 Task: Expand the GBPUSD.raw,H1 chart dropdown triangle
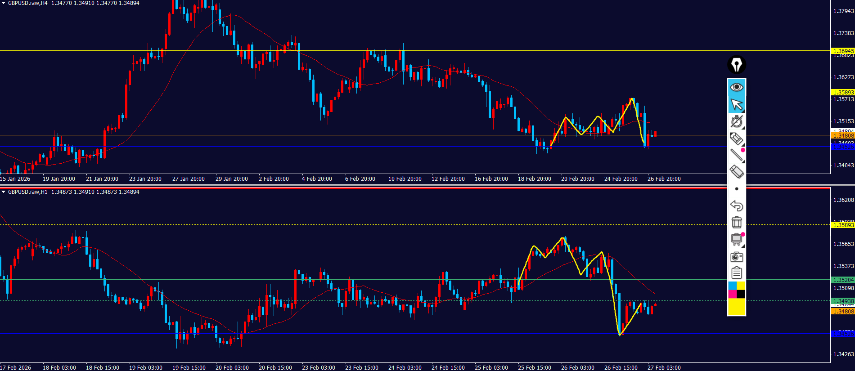tap(4, 192)
